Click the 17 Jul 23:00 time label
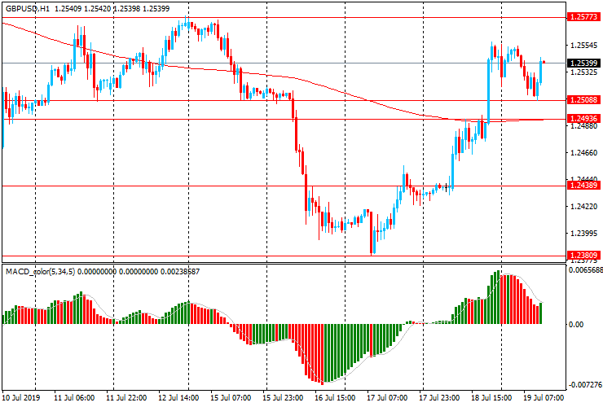This screenshot has height=407, width=603. click(439, 397)
